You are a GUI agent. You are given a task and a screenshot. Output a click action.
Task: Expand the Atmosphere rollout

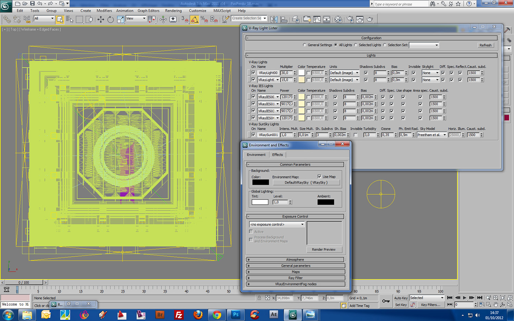295,260
